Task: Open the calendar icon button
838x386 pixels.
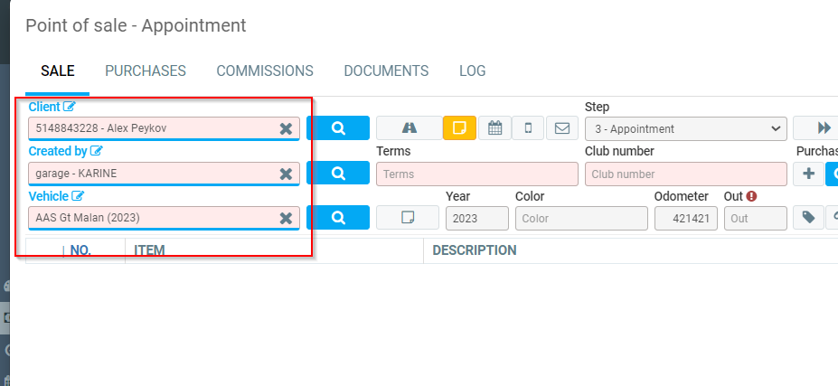Action: coord(494,128)
